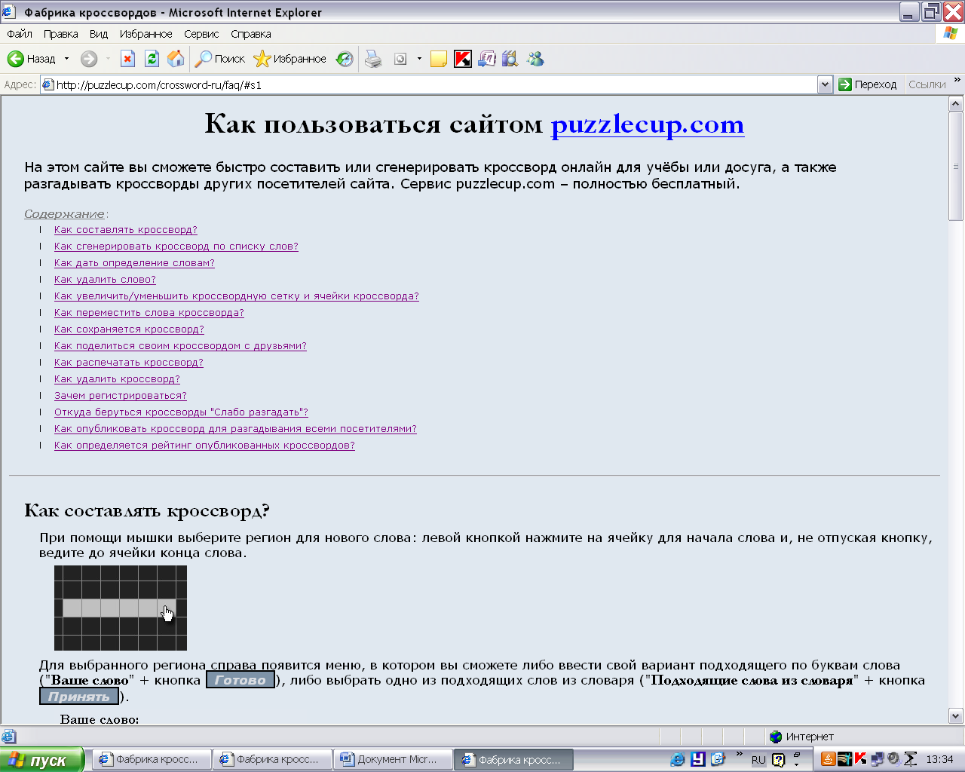Open the puzzlecup.com heading link

pos(648,124)
